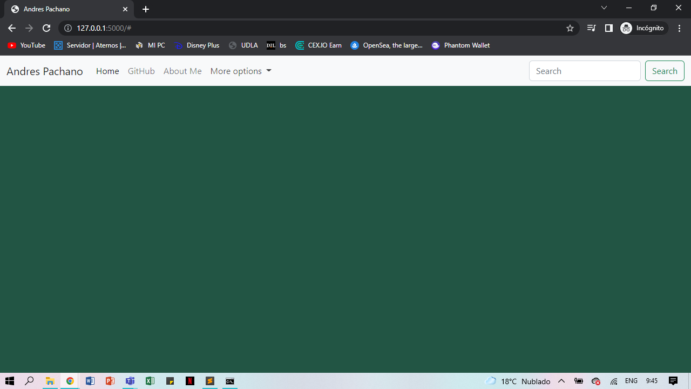The width and height of the screenshot is (691, 389).
Task: Close the Andres Pachano tab
Action: (125, 9)
